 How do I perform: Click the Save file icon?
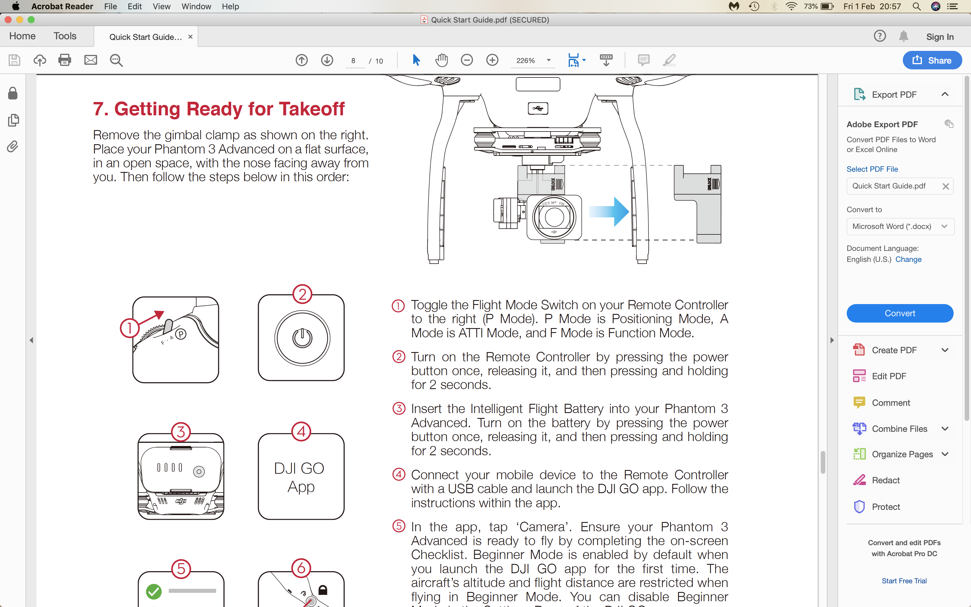coord(14,60)
